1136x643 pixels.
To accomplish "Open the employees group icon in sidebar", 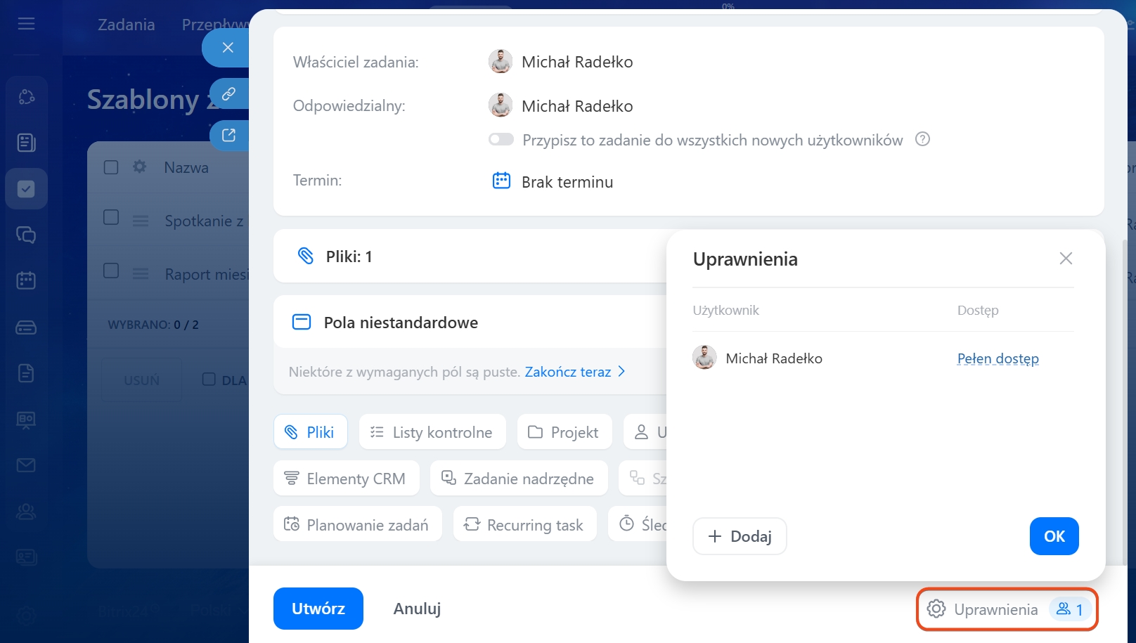I will [x=26, y=512].
